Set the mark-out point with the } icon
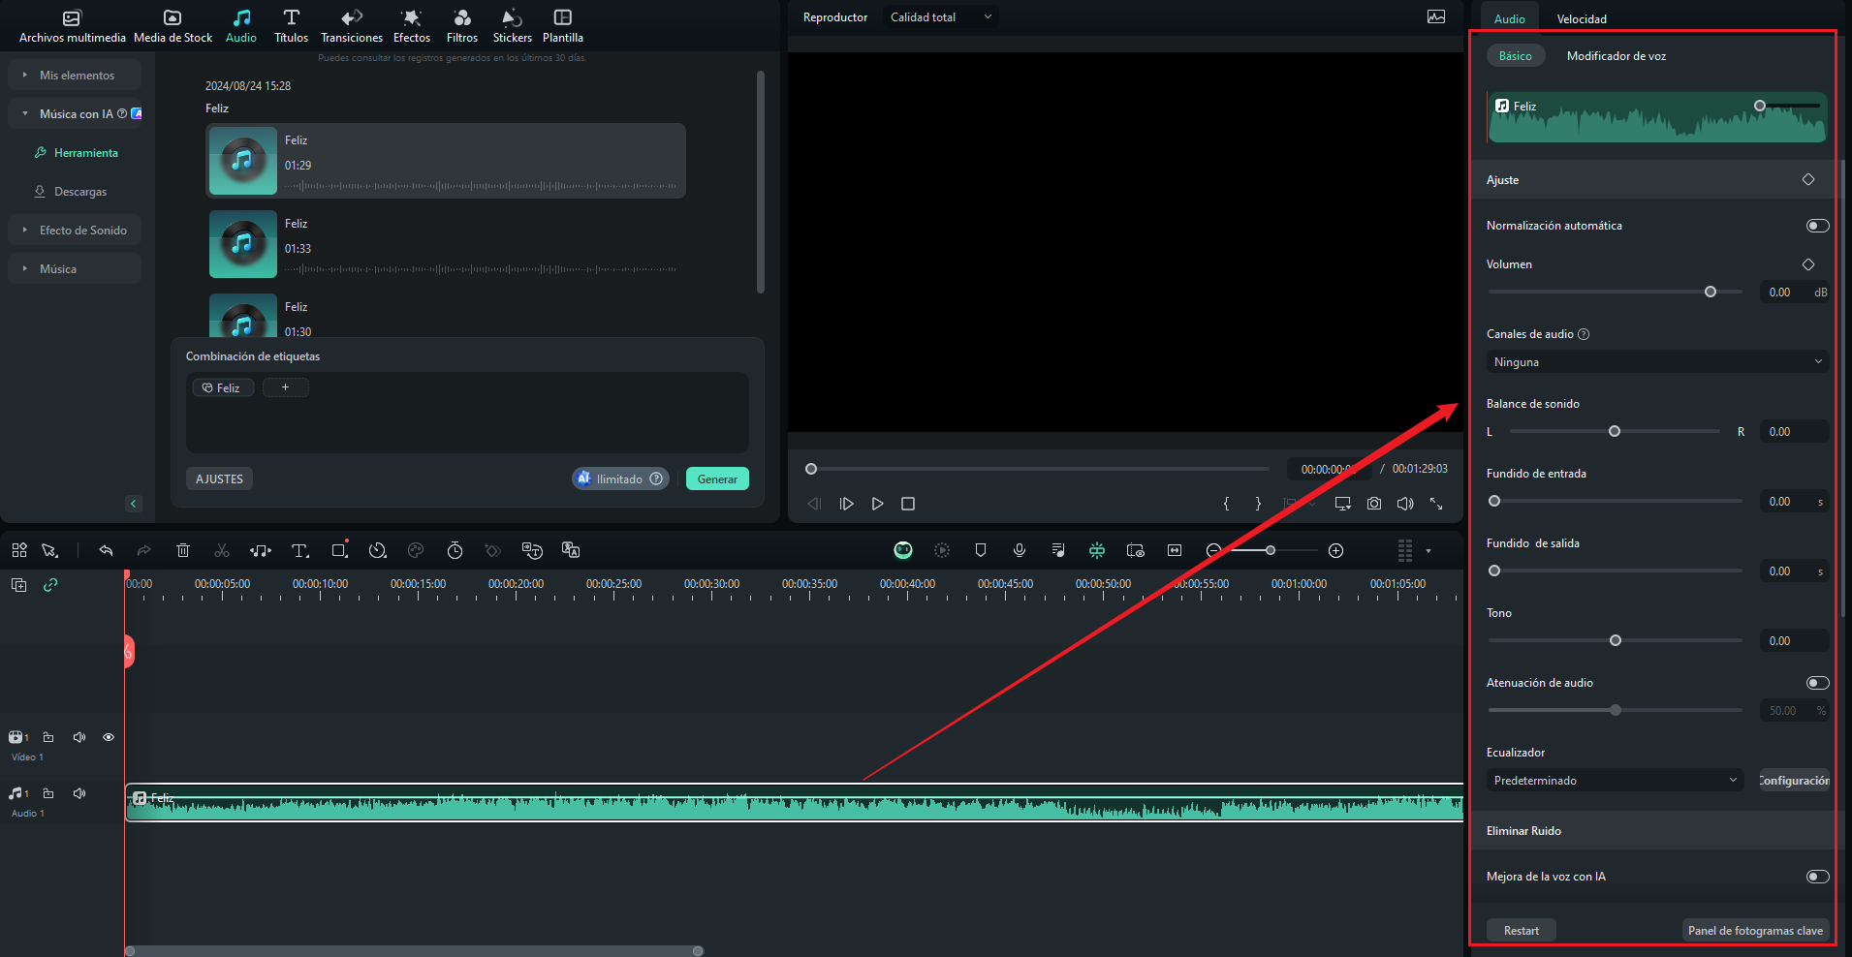The width and height of the screenshot is (1852, 957). tap(1258, 504)
